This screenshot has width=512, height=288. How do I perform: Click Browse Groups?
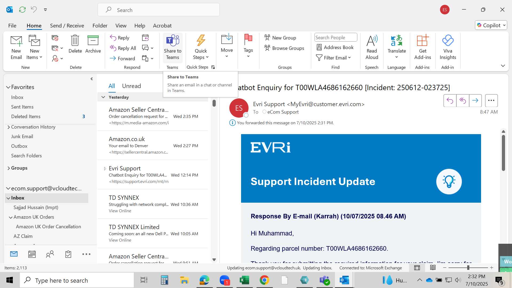pyautogui.click(x=284, y=48)
